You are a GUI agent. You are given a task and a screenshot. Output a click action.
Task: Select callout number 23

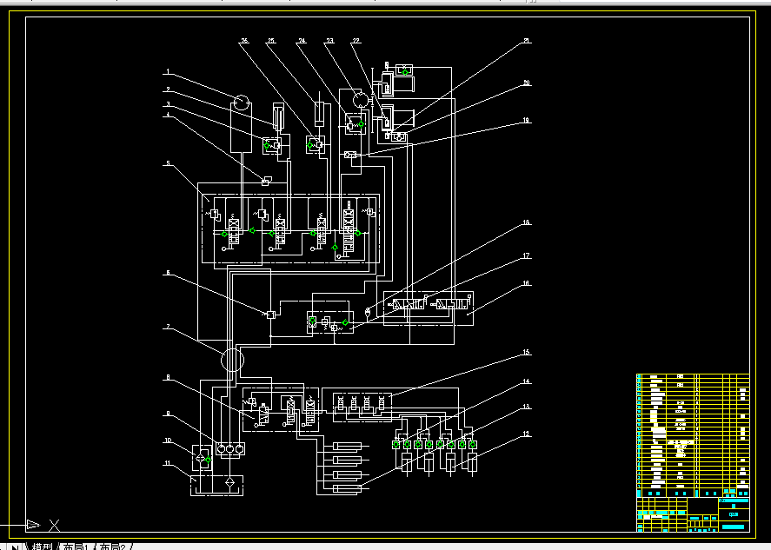click(329, 41)
